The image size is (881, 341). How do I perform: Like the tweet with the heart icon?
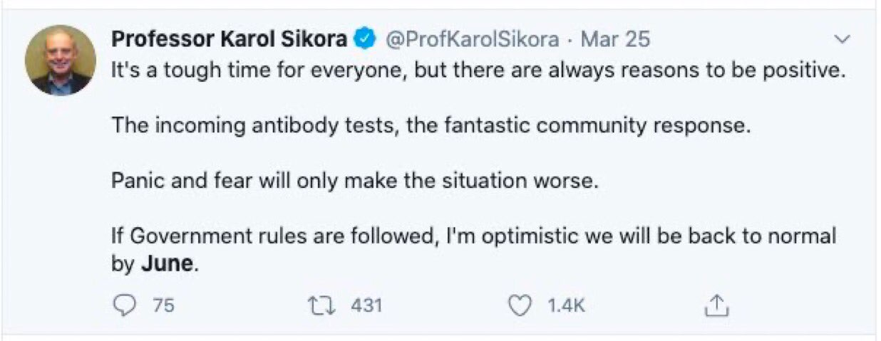(x=520, y=306)
